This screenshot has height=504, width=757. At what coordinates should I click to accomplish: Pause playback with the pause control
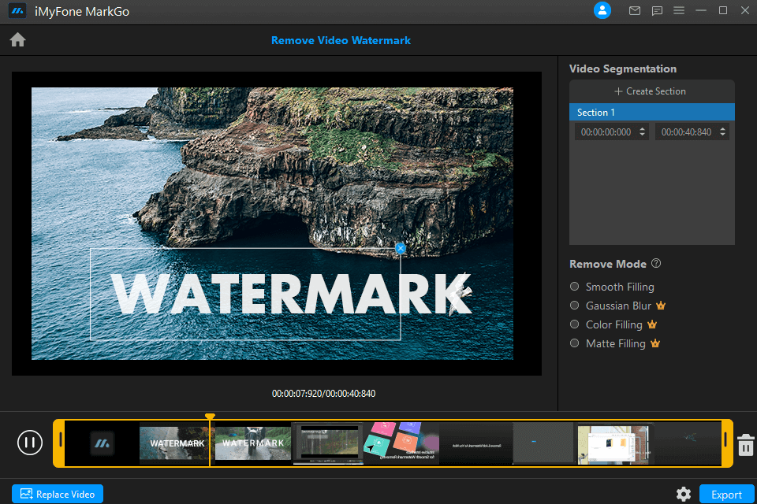pyautogui.click(x=30, y=443)
